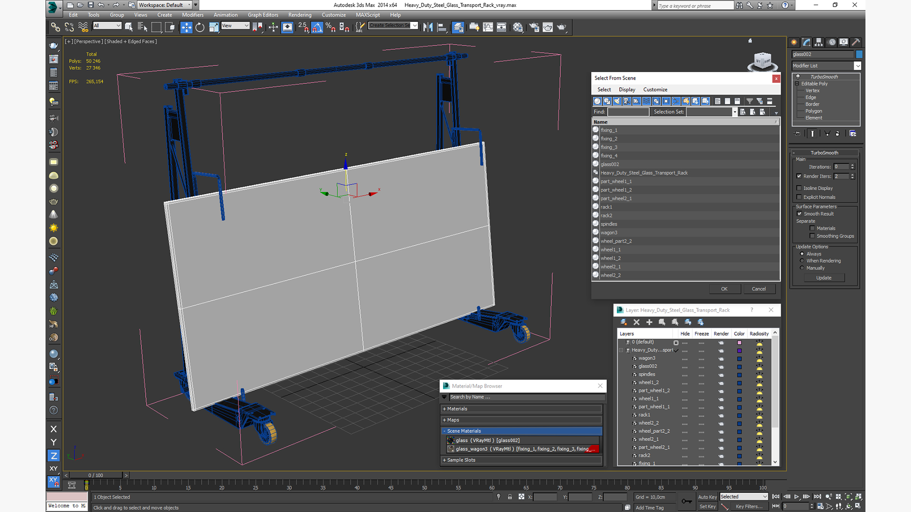Image resolution: width=911 pixels, height=512 pixels.
Task: Toggle TurboSmooth modifier lightbulb in stack
Action: [x=798, y=76]
